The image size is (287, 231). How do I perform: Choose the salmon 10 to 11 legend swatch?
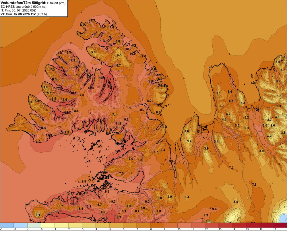point(185,225)
